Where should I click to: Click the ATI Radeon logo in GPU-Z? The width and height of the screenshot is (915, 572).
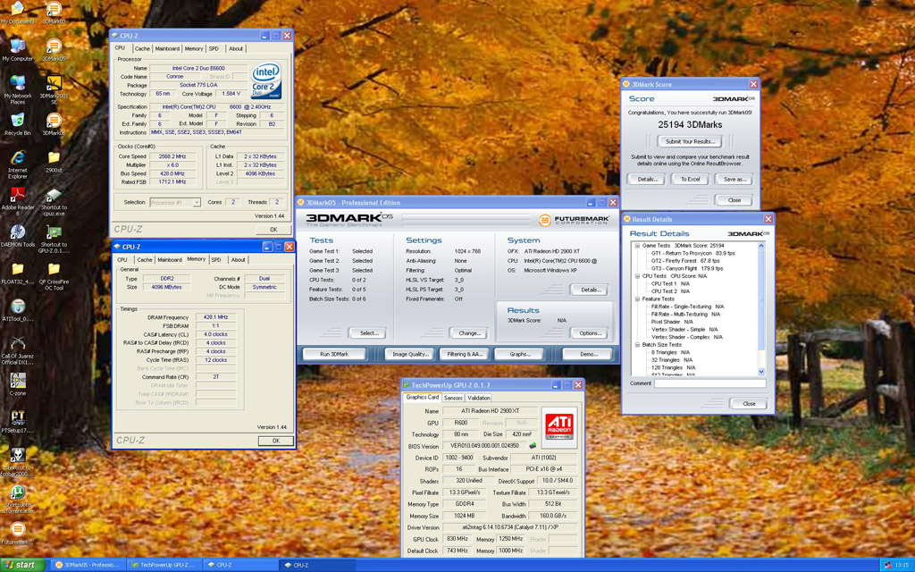click(x=559, y=426)
